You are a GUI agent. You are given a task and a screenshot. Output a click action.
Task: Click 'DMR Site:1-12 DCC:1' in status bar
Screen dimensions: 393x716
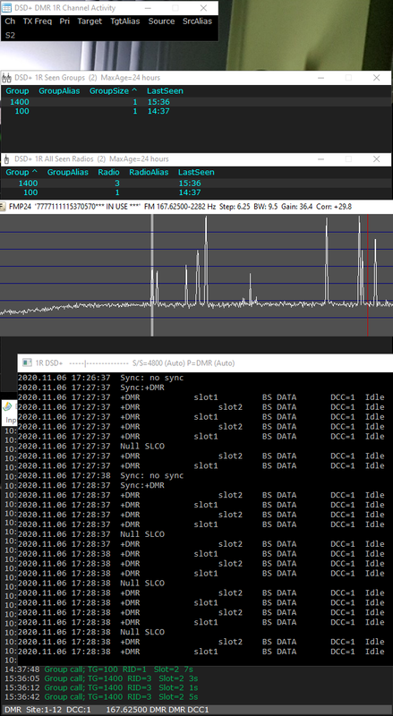(47, 710)
